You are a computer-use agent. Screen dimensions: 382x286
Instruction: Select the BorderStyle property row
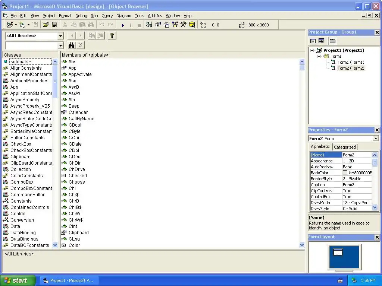(341, 179)
